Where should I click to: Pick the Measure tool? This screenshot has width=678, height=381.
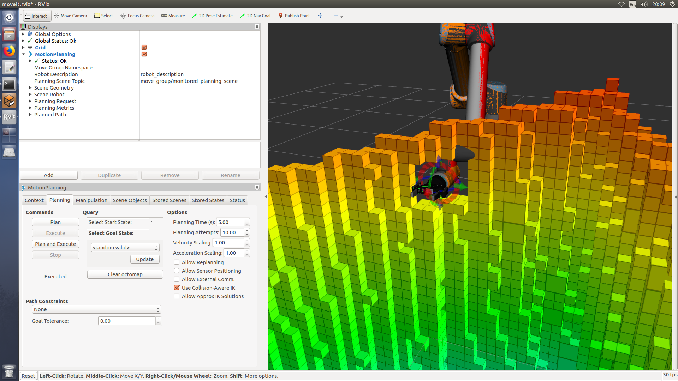point(173,16)
